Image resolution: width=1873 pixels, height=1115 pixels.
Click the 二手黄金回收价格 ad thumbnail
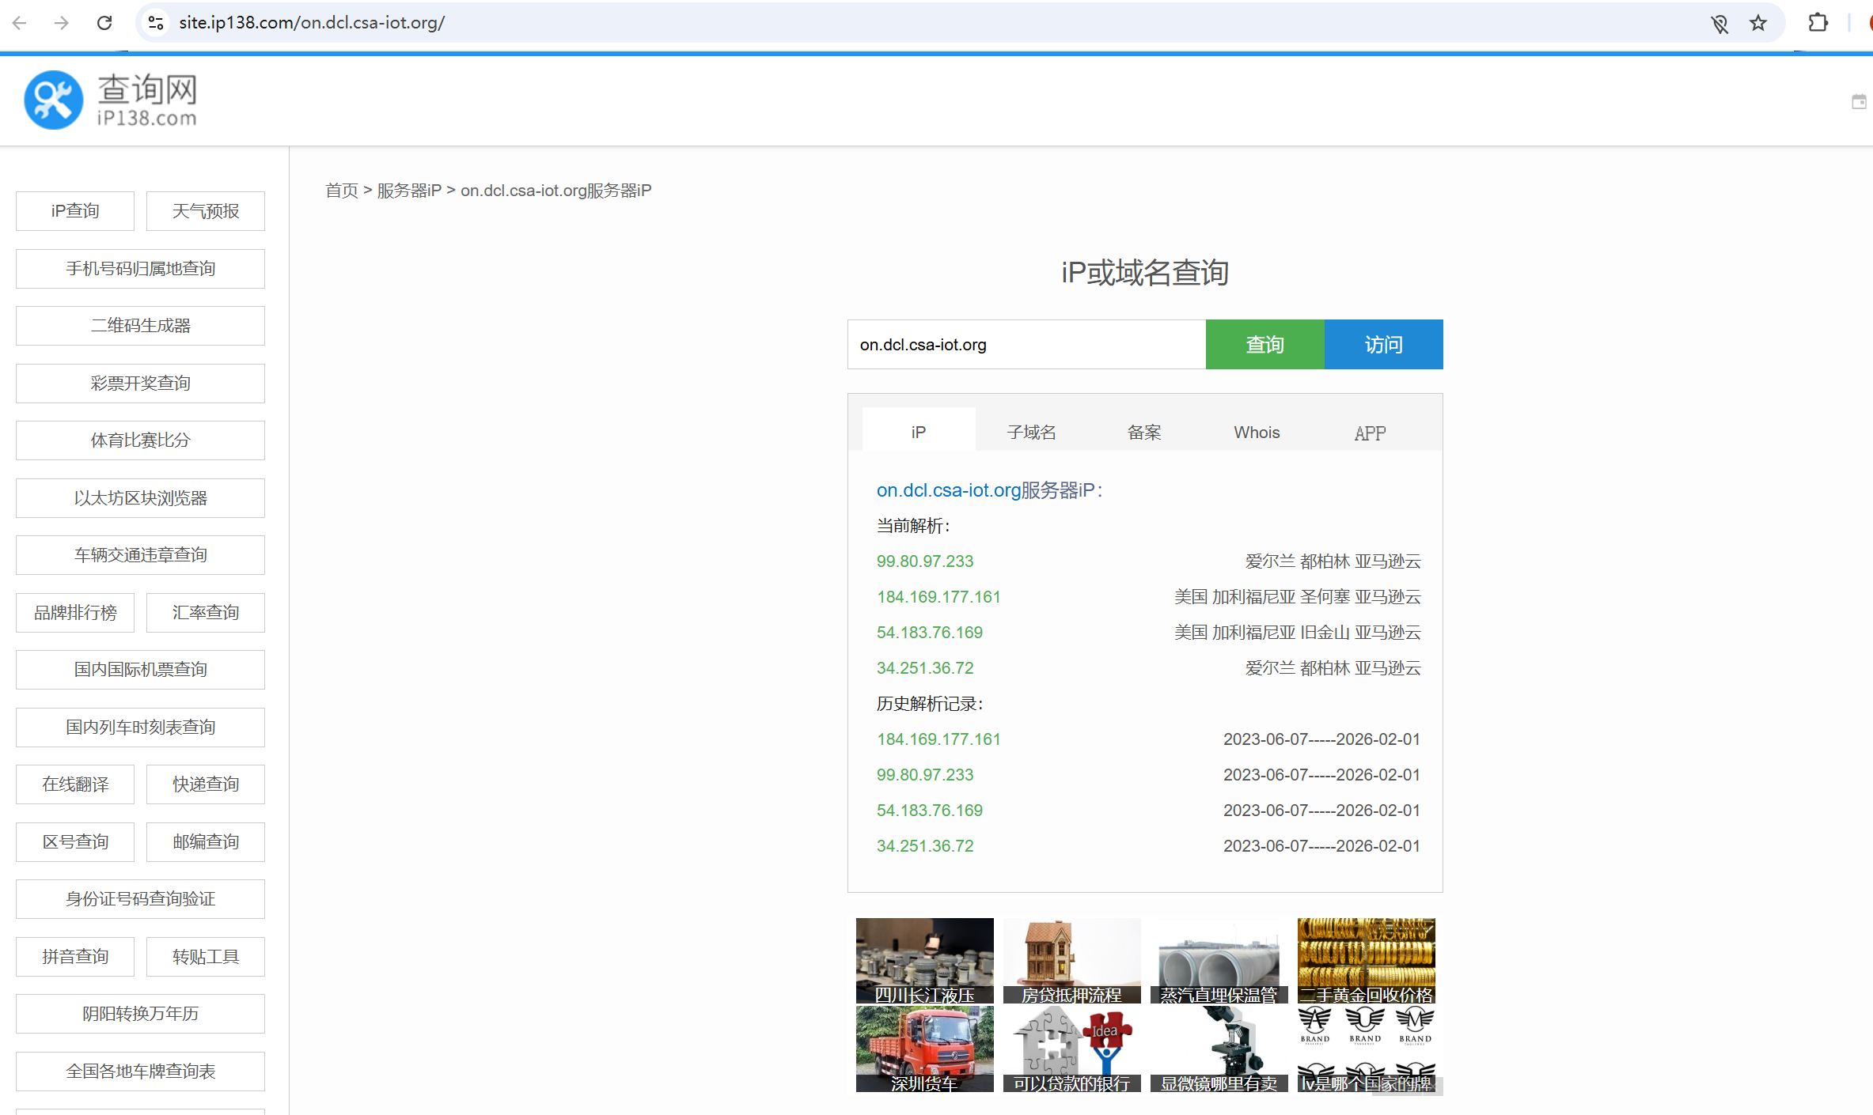click(x=1366, y=961)
